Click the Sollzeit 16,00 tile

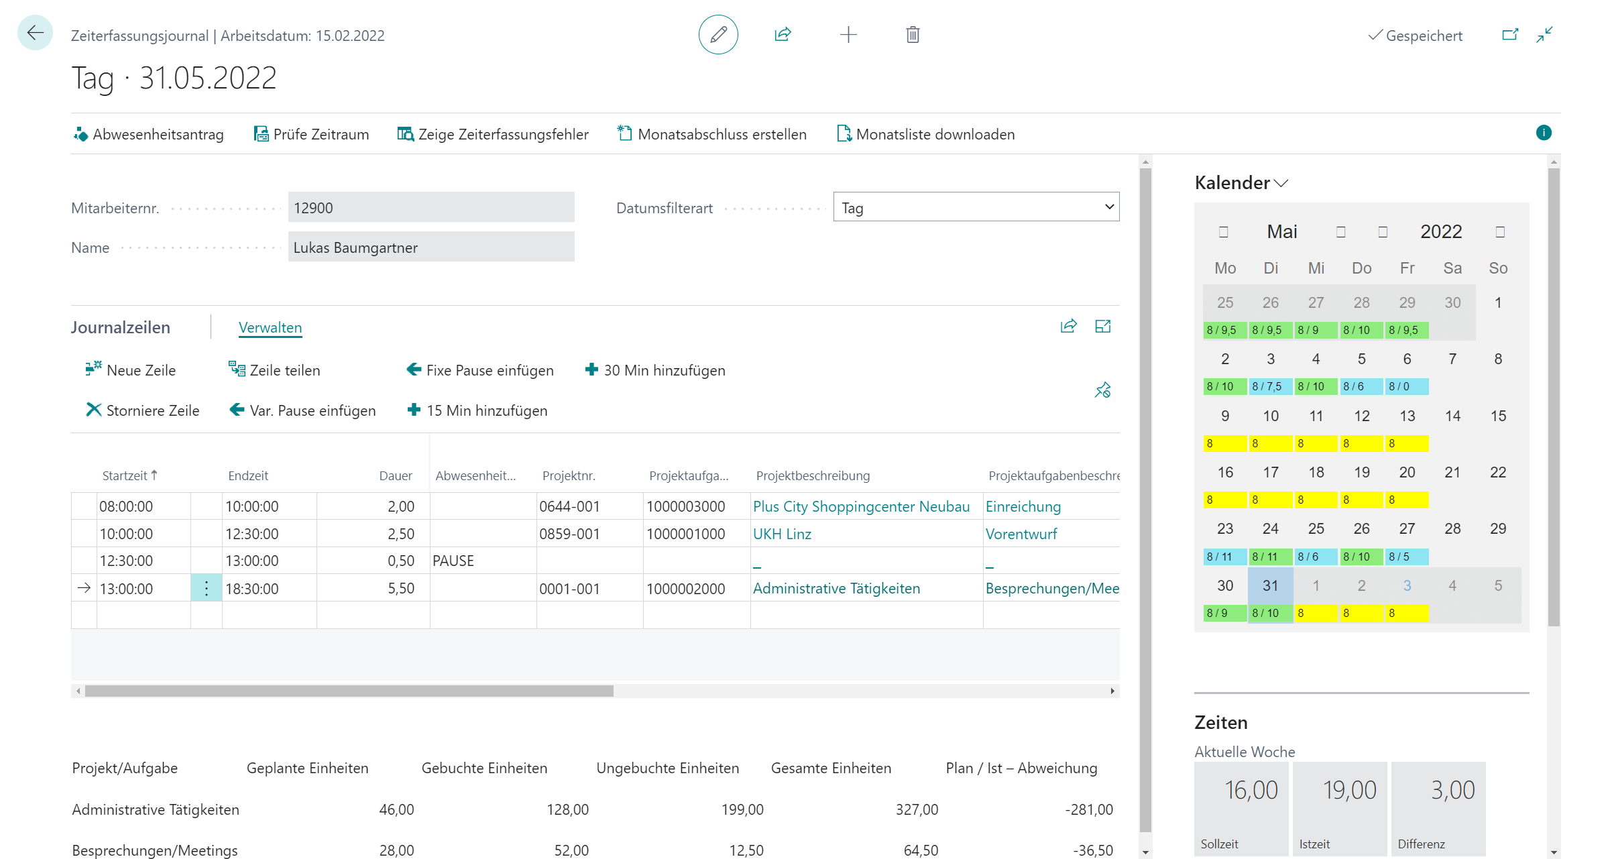click(1241, 809)
